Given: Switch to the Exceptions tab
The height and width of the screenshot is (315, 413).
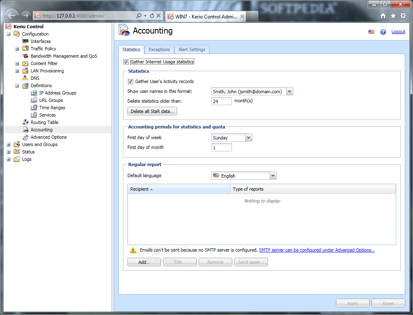Looking at the screenshot, I should pos(159,49).
